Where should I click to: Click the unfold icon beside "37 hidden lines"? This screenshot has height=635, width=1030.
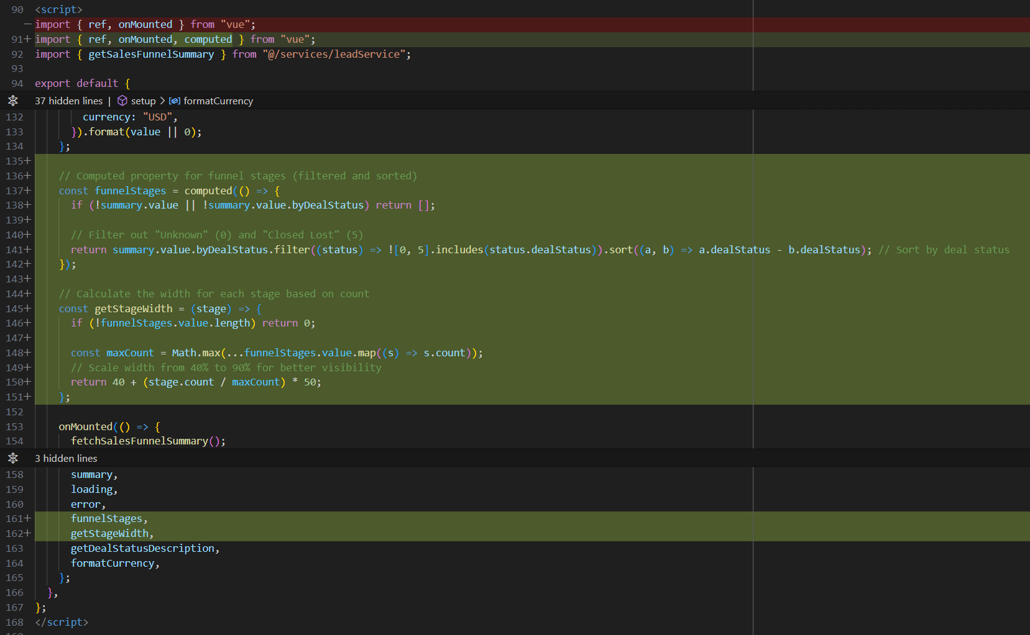13,100
